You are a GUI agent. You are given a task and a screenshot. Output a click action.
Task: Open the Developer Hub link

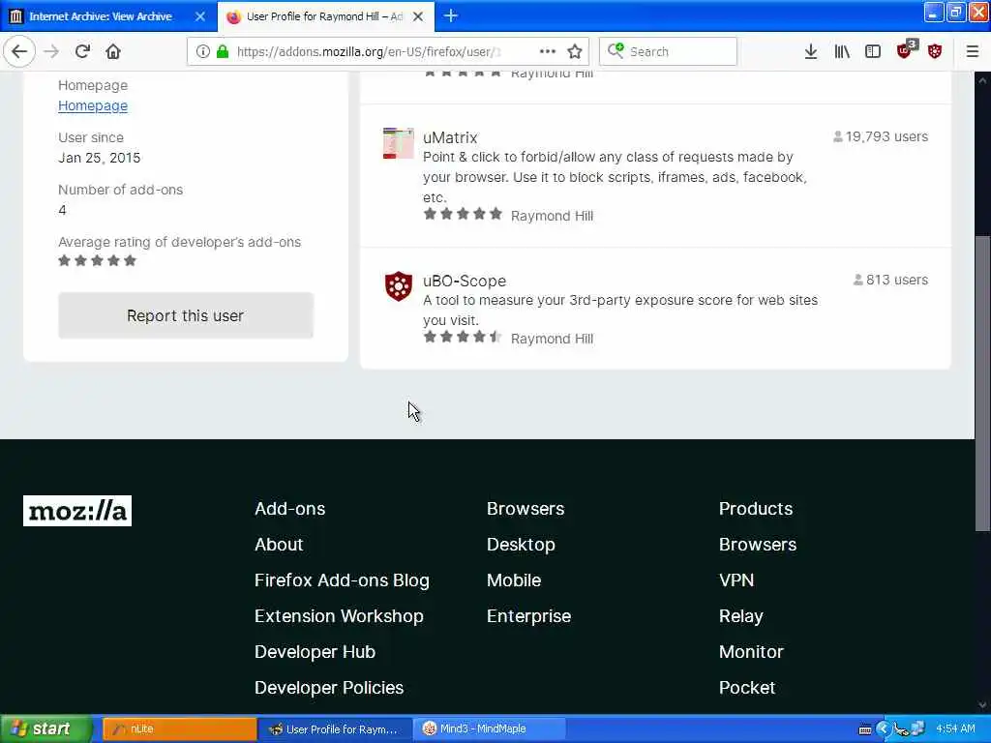(x=315, y=651)
